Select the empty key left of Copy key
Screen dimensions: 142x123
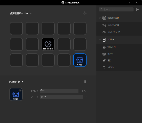coord(64,60)
